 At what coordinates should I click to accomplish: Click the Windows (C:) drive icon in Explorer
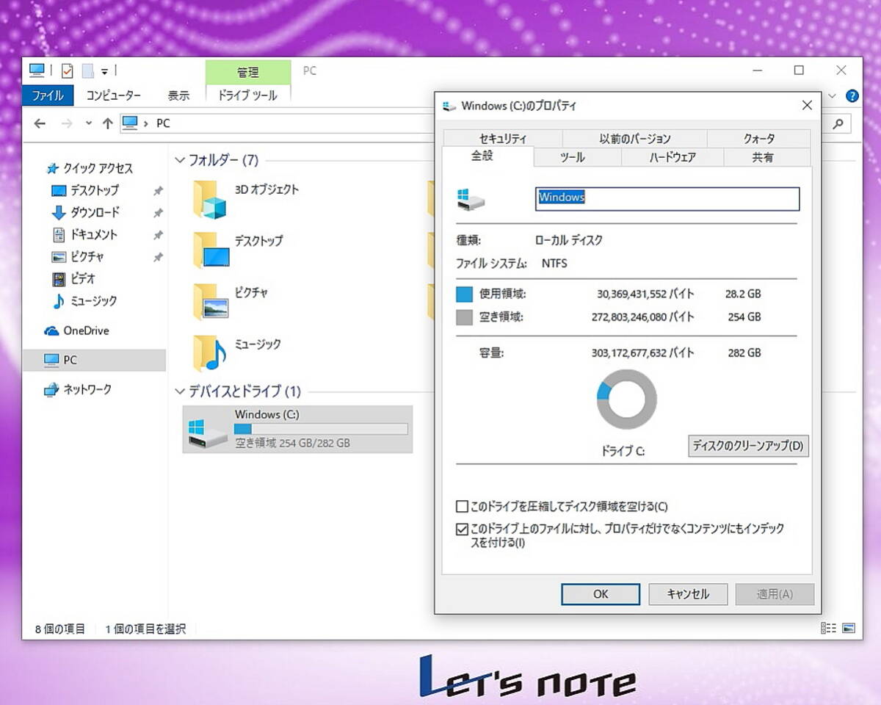click(x=208, y=434)
